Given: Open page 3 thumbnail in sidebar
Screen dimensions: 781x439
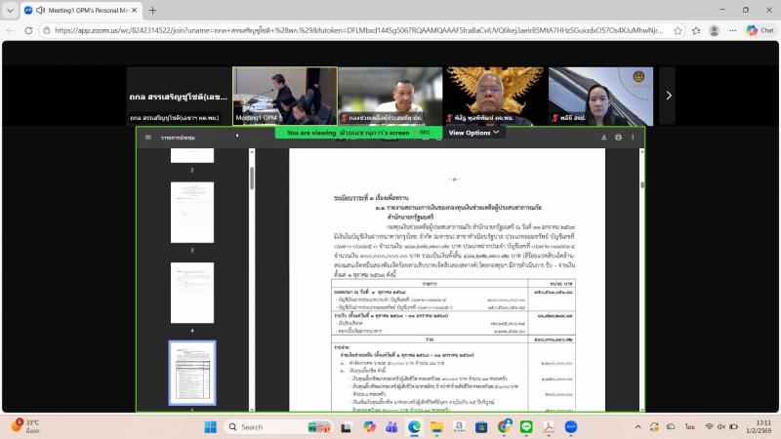Looking at the screenshot, I should (192, 213).
